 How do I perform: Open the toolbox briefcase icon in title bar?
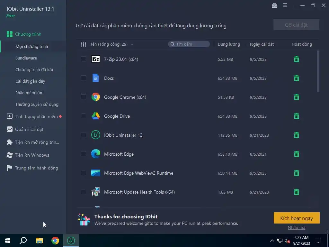point(274,5)
